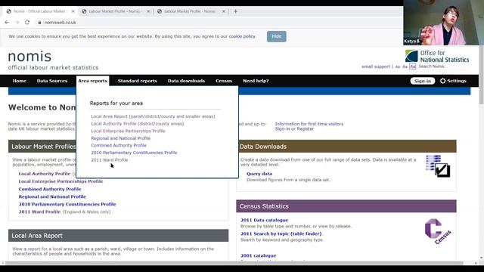The height and width of the screenshot is (272, 484).
Task: Open the Home menu item
Action: click(20, 81)
